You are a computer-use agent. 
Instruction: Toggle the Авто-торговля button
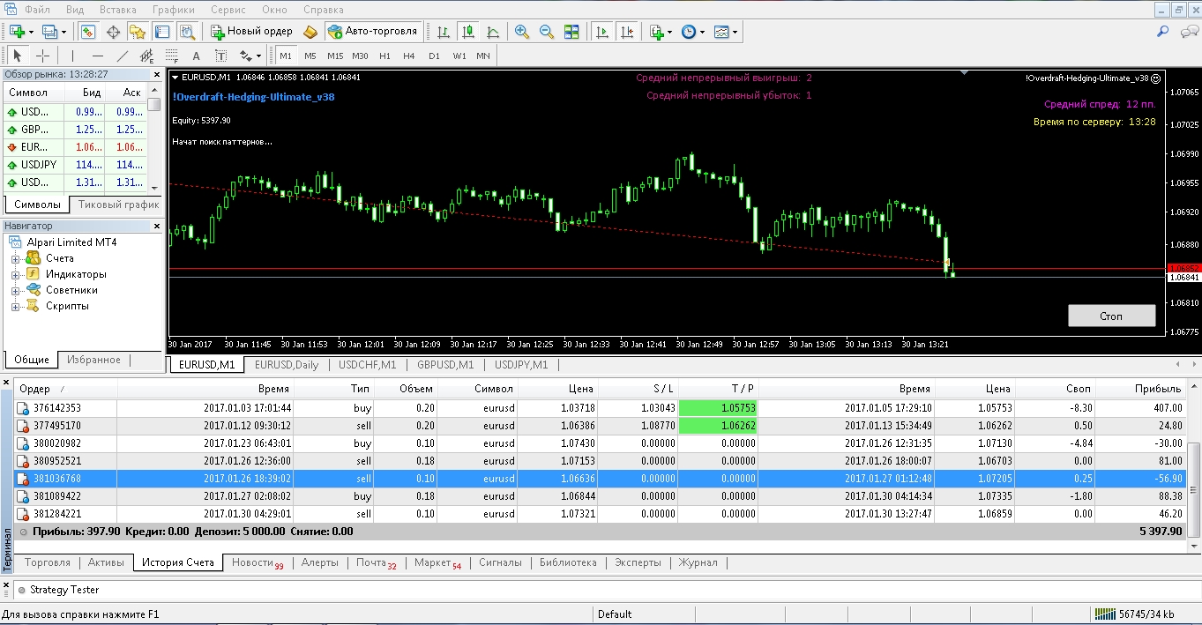pos(373,32)
